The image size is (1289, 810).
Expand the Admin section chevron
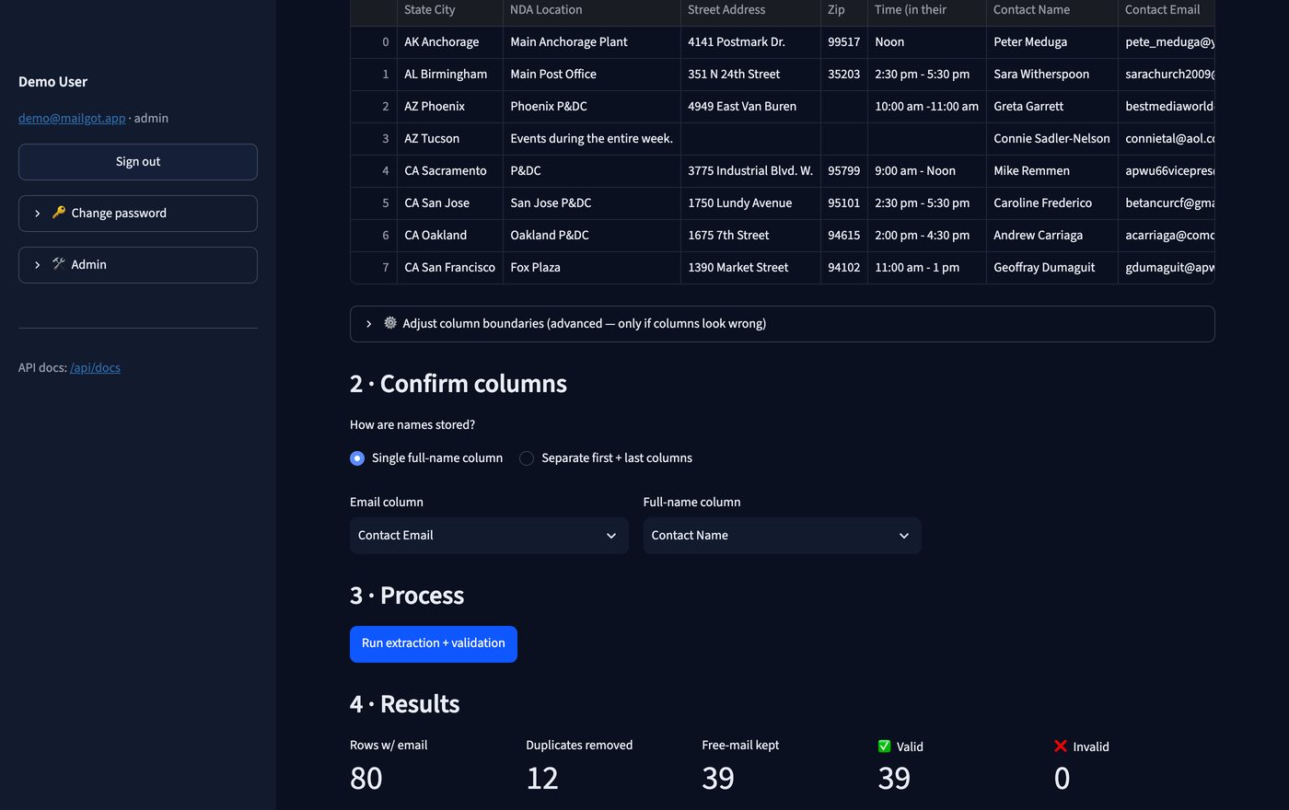[x=37, y=265]
